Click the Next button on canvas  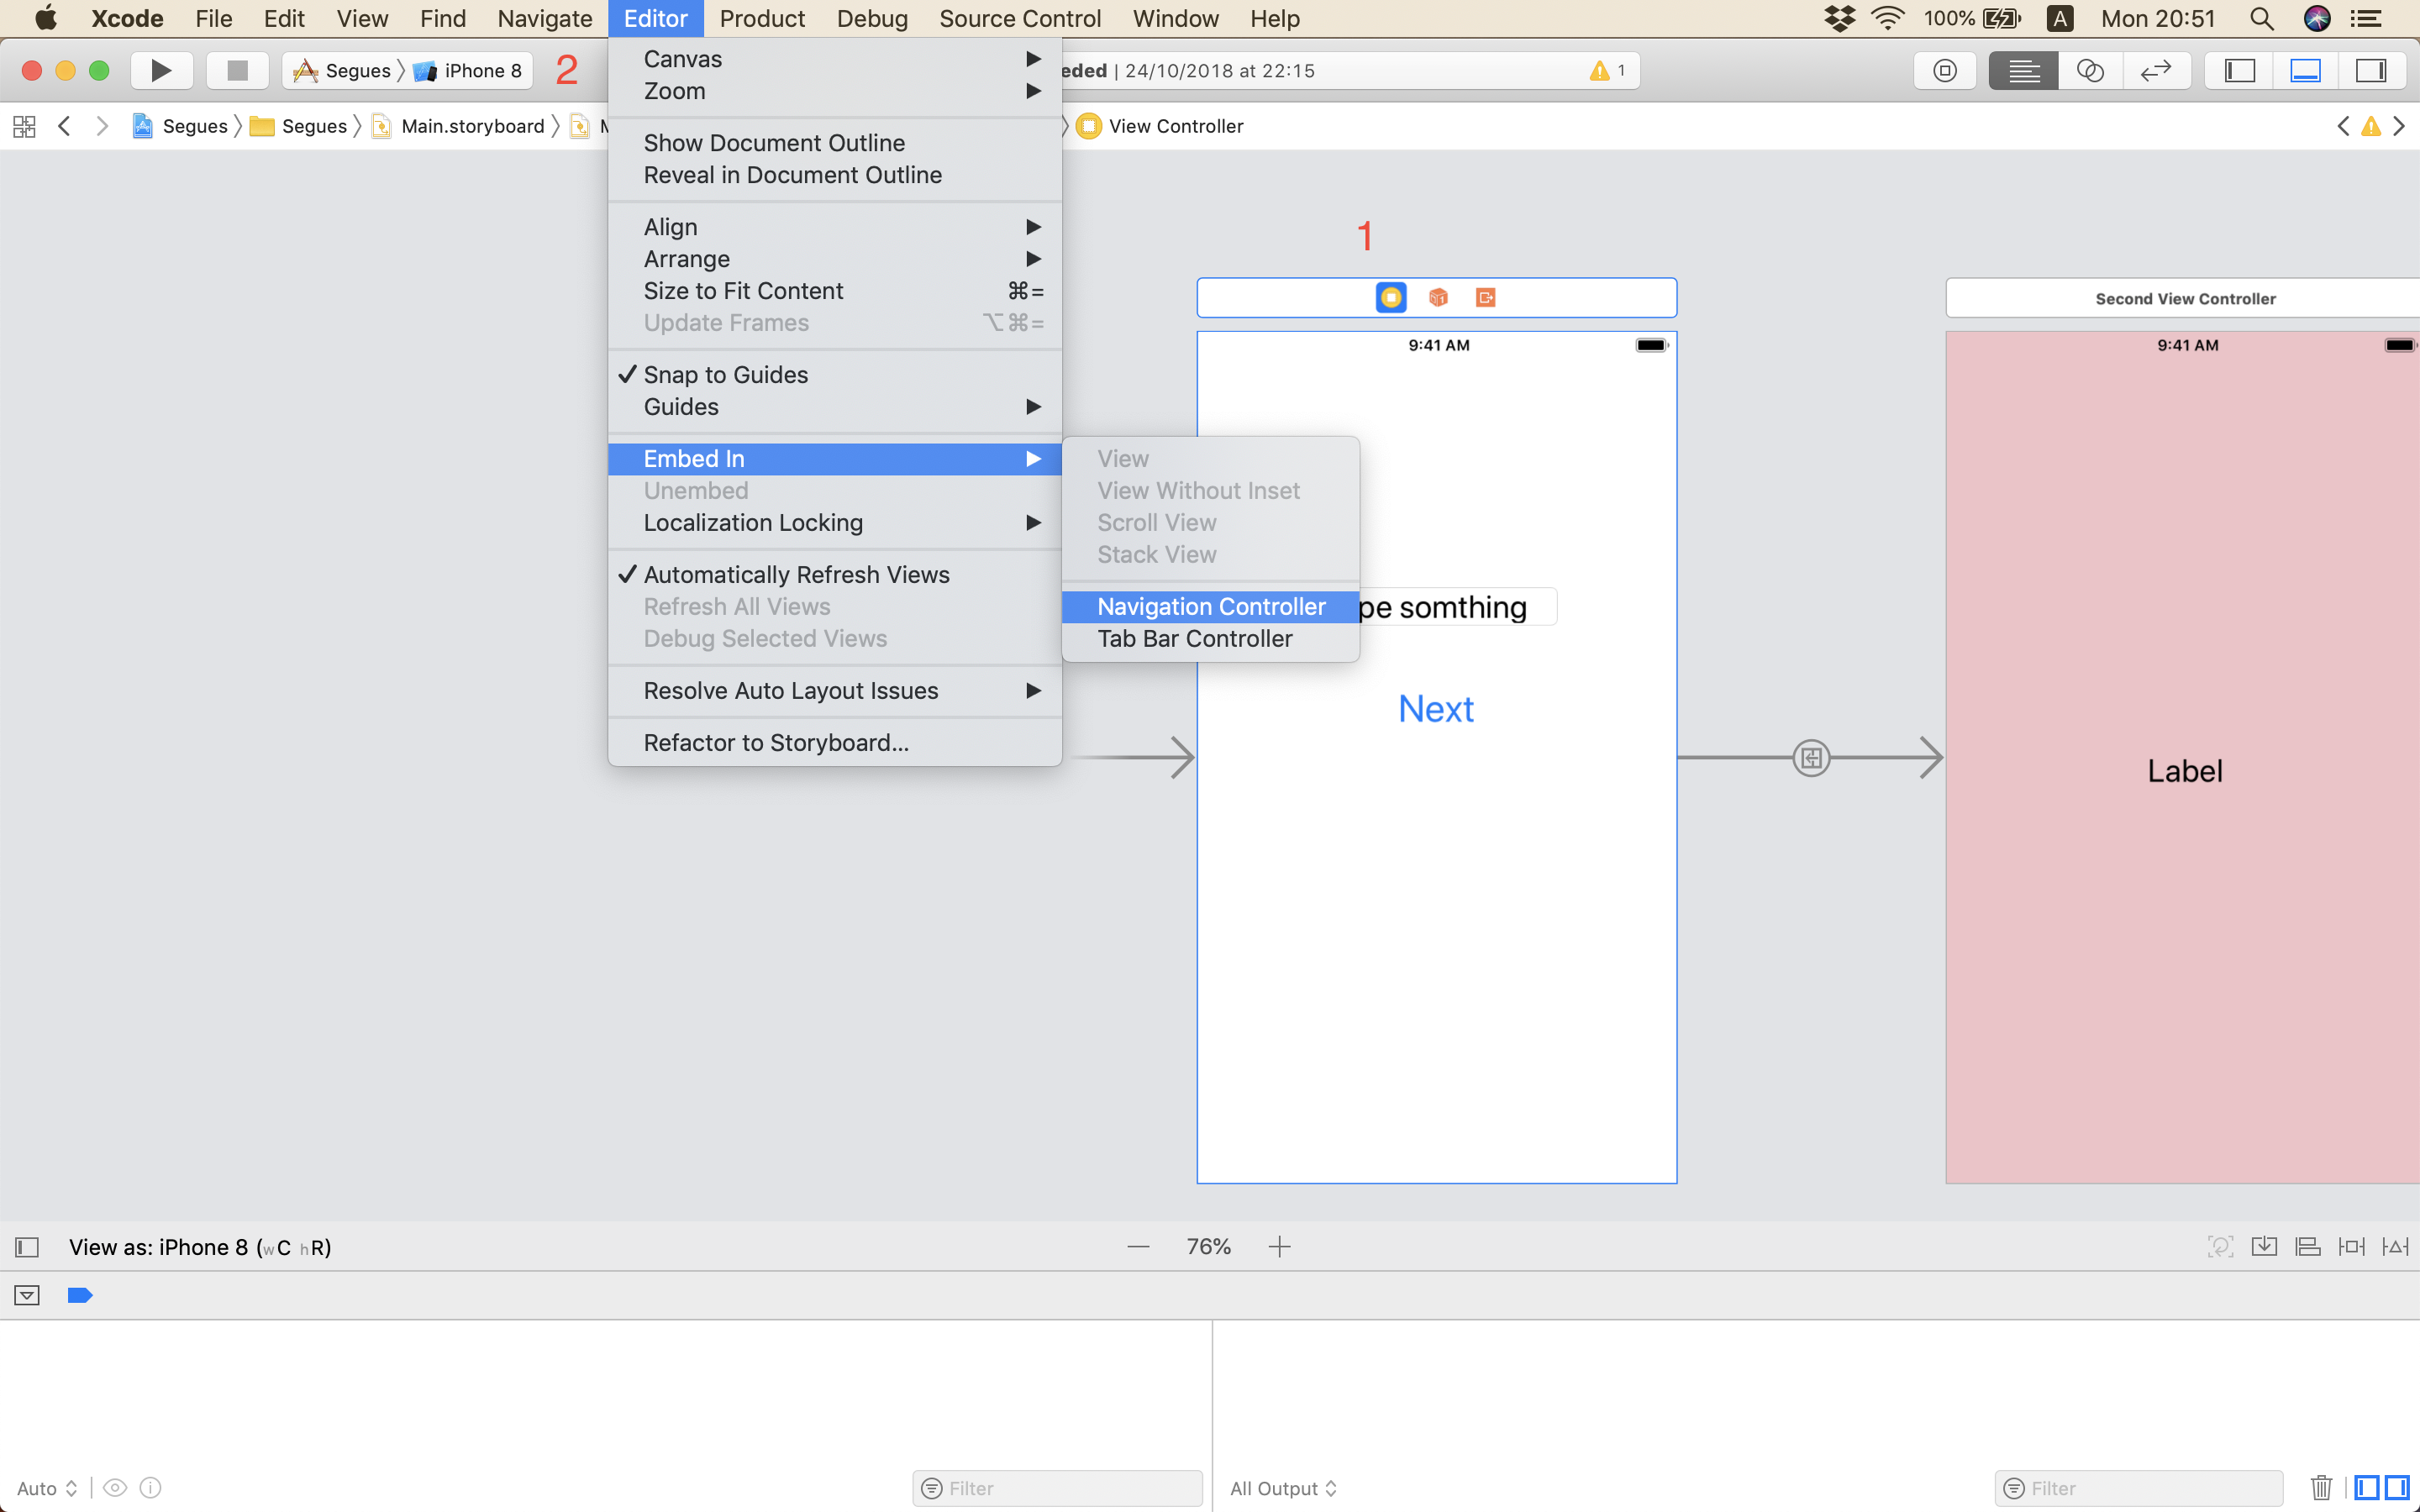(x=1436, y=708)
